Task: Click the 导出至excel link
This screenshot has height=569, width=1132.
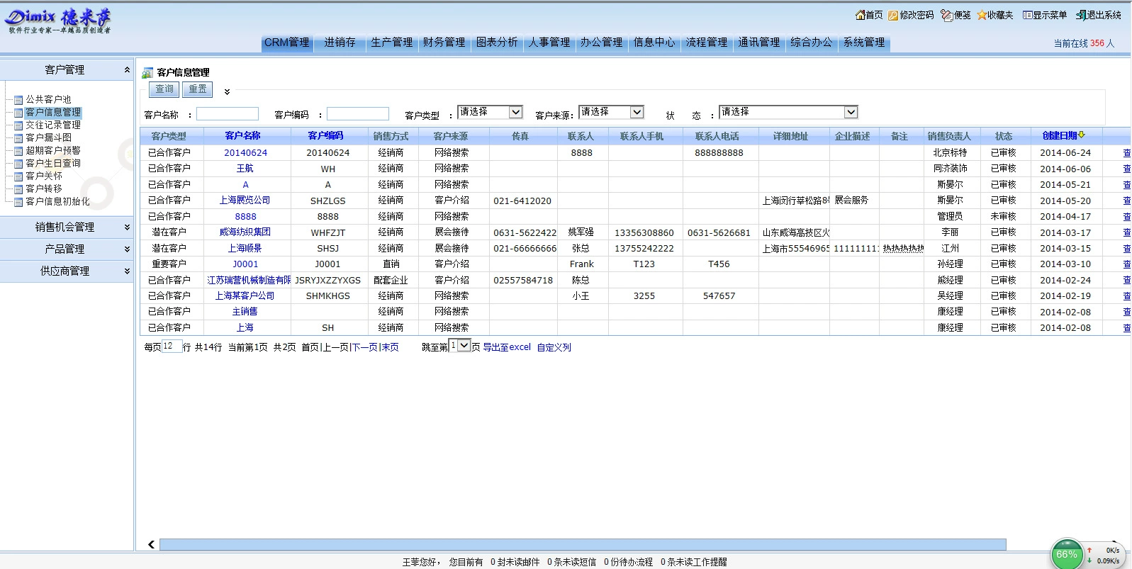Action: tap(507, 347)
